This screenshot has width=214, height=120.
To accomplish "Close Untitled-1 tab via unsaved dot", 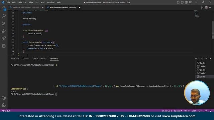I will coord(80,8).
